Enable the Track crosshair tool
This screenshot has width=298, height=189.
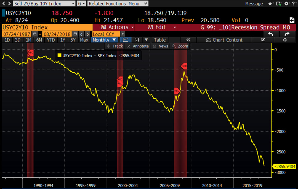[115, 46]
